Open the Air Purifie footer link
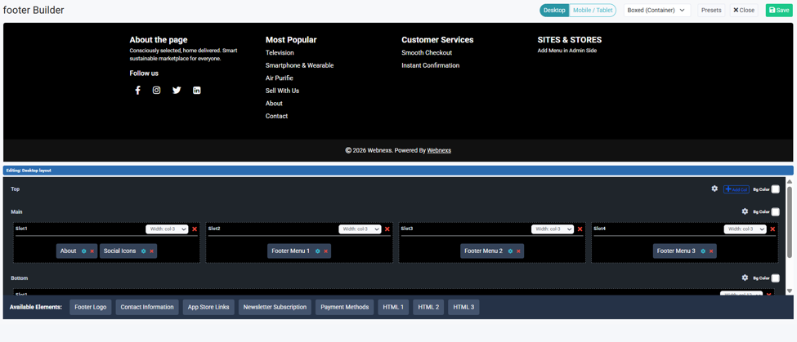The height and width of the screenshot is (342, 797). (279, 78)
